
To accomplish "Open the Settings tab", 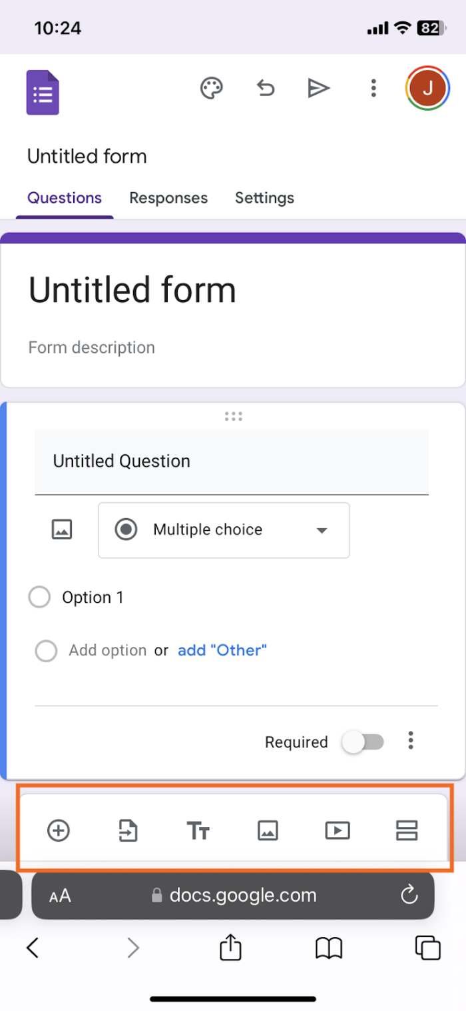I will coord(264,197).
